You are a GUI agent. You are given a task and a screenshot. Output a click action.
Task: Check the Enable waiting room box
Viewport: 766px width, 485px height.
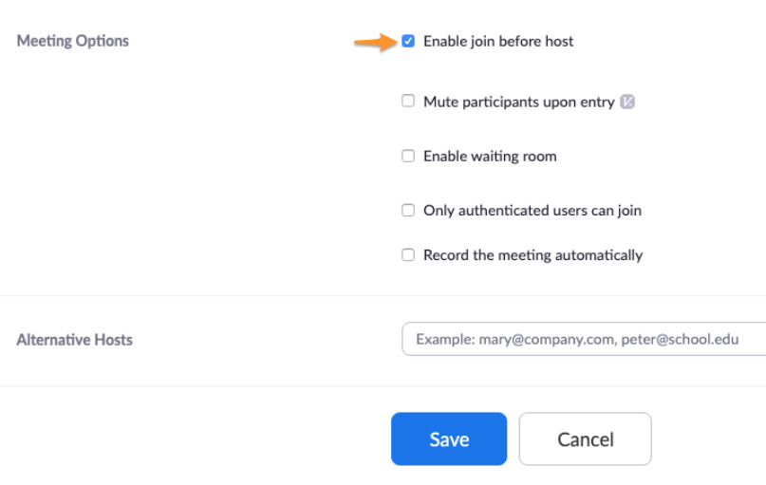[x=408, y=156]
